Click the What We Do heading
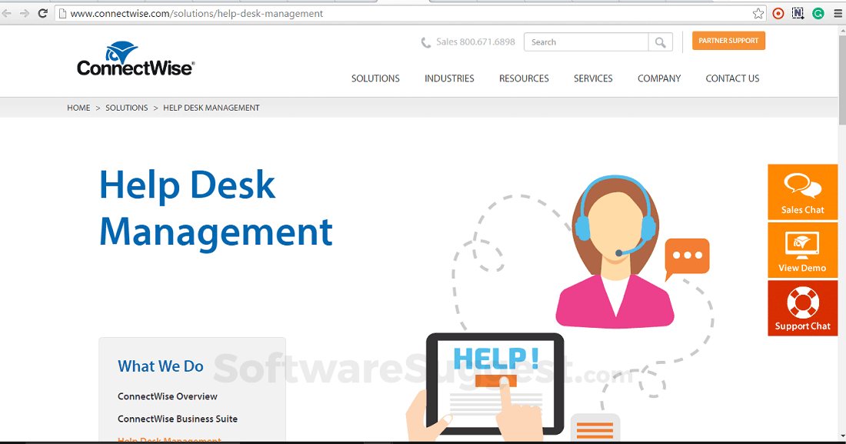The width and height of the screenshot is (846, 444). pyautogui.click(x=161, y=366)
